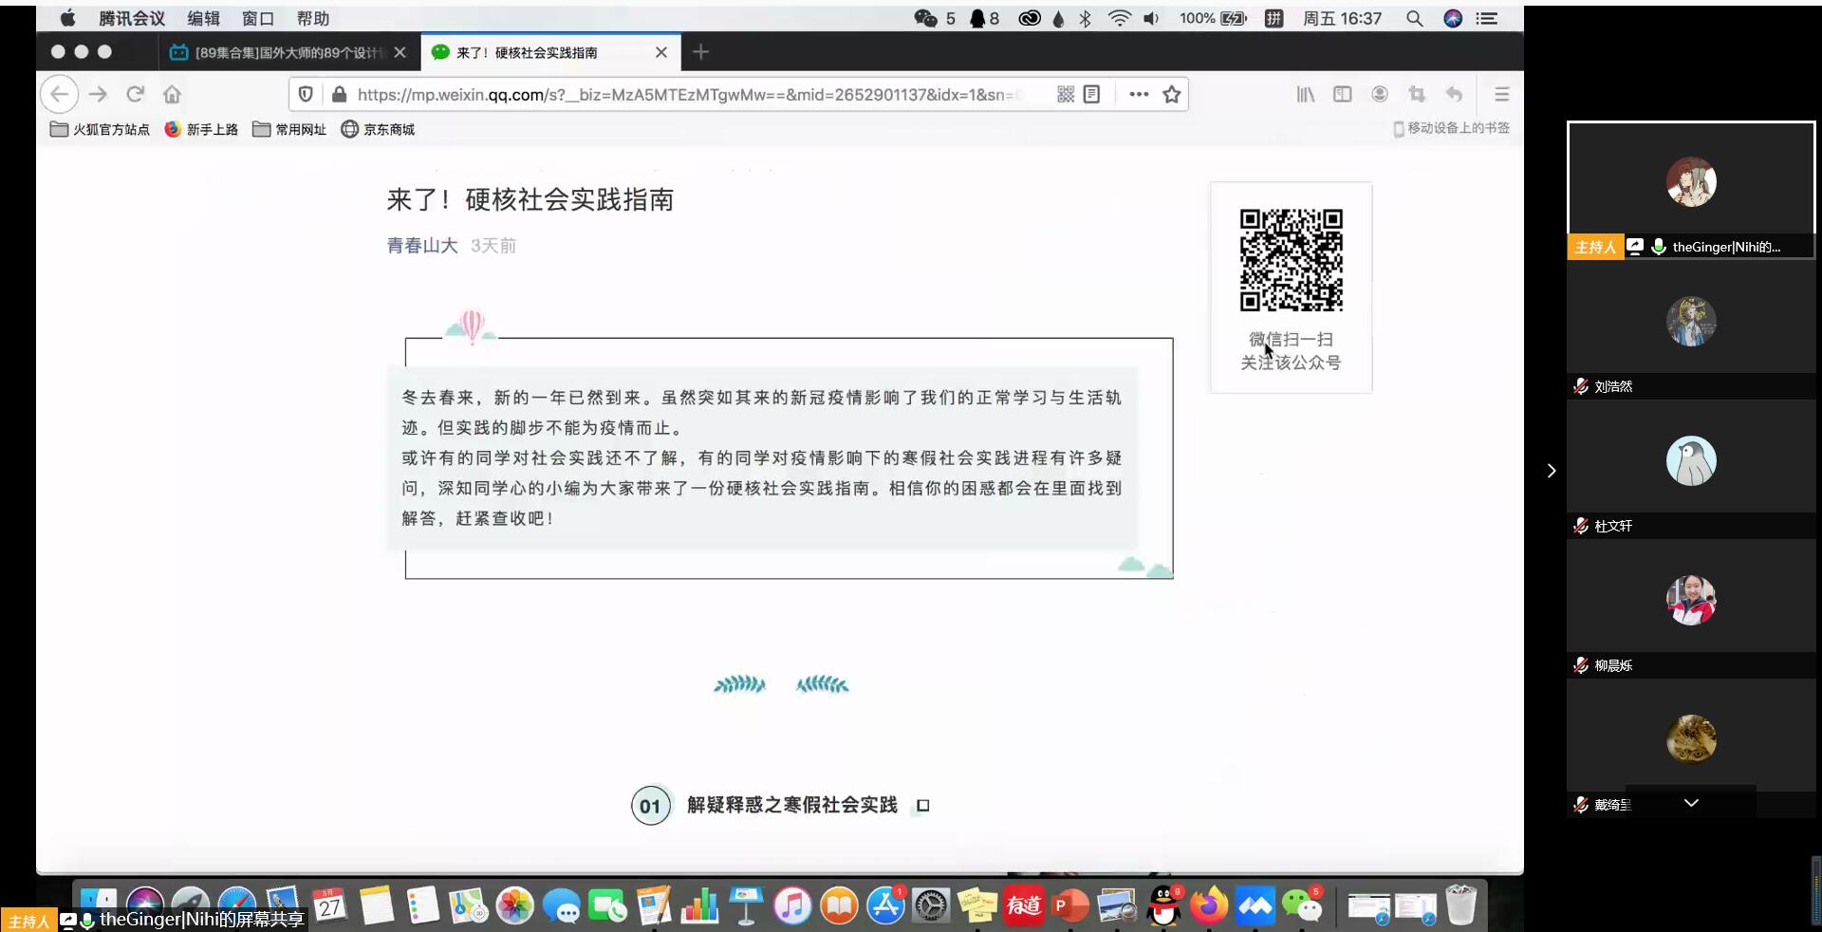Image resolution: width=1822 pixels, height=932 pixels.
Task: Switch to the 89集合集 browser tab
Action: point(287,52)
